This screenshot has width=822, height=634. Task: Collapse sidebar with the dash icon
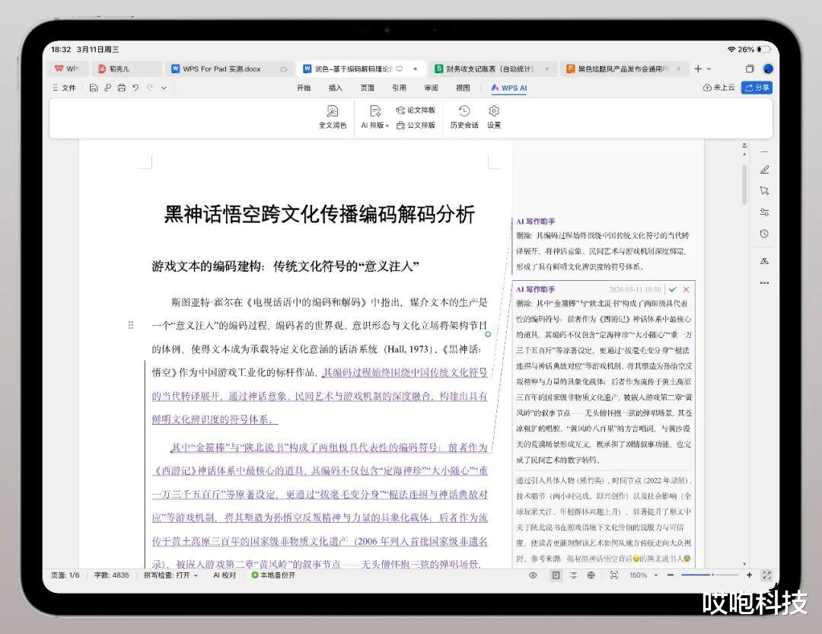764,151
